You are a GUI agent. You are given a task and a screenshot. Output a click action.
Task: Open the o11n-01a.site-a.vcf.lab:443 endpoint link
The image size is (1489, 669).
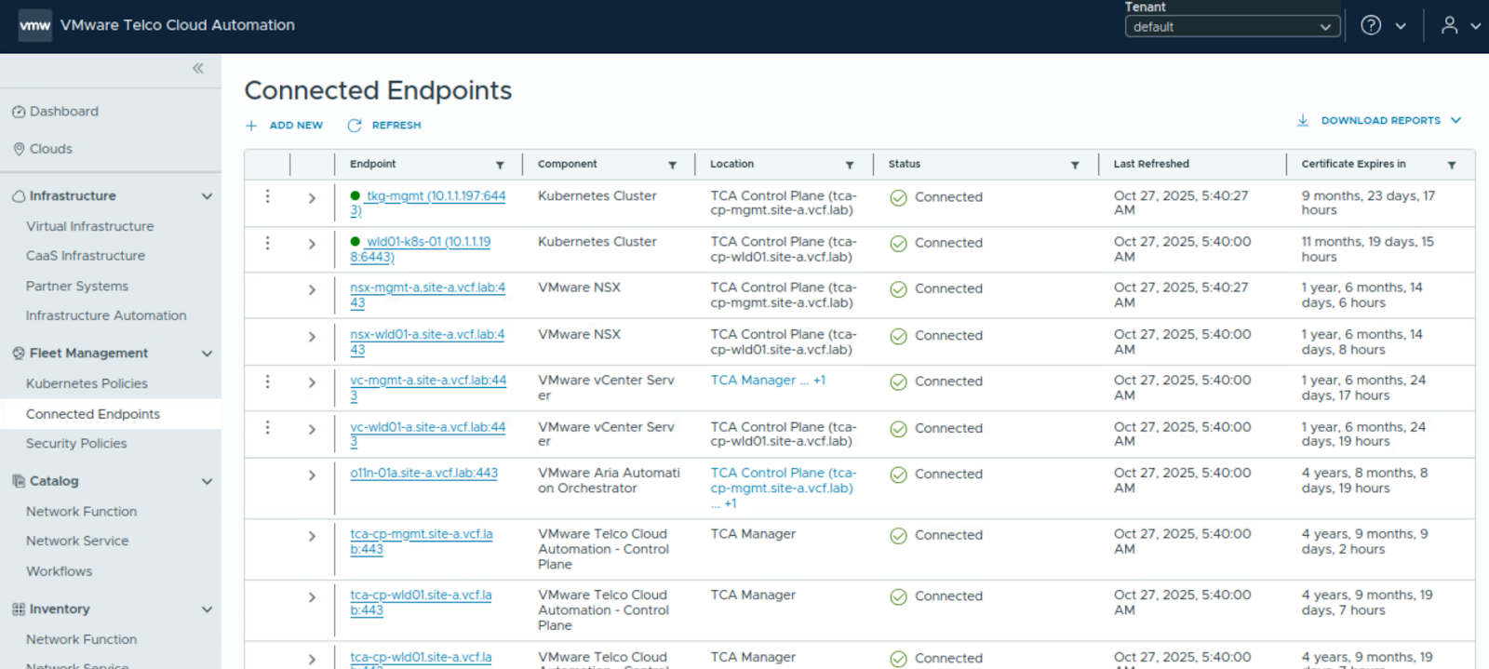423,474
